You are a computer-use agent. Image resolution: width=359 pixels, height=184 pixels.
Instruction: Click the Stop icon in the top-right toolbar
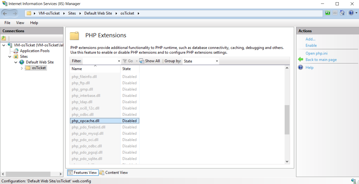coord(335,13)
